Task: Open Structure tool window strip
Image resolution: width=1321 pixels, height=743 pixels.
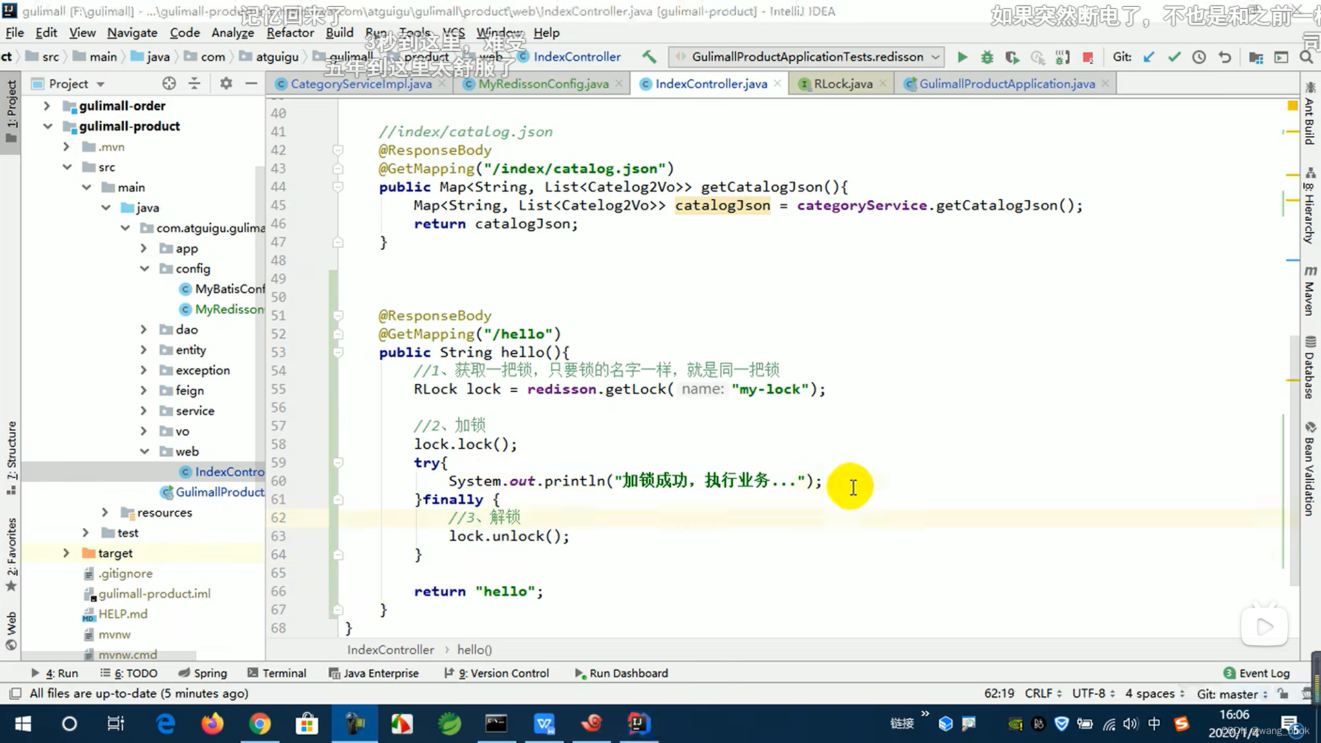Action: tap(11, 457)
